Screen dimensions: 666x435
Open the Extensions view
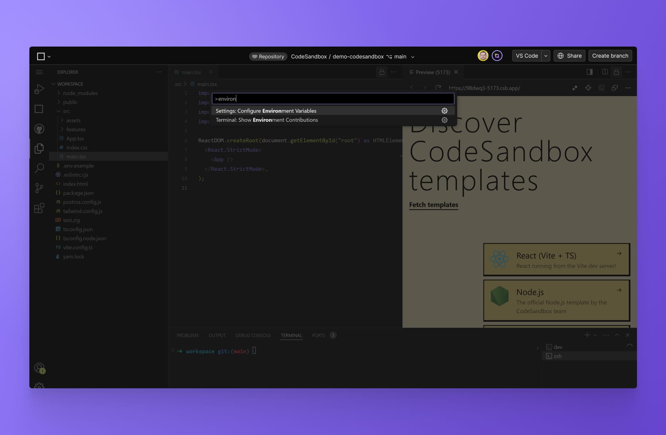(x=39, y=208)
